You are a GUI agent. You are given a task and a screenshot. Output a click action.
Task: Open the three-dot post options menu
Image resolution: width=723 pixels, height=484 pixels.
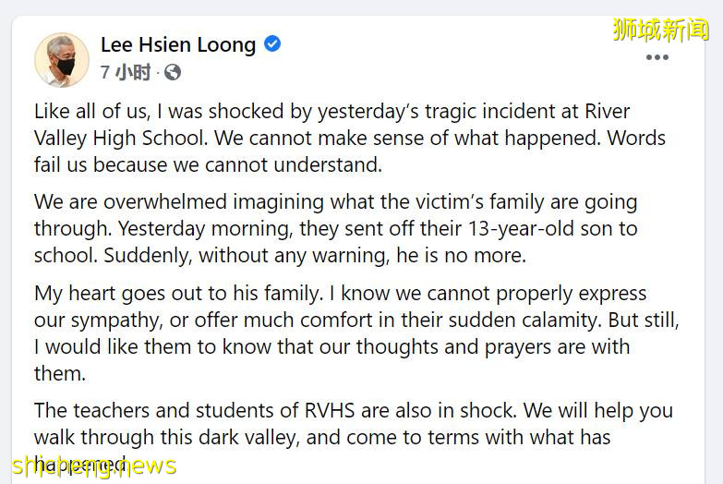click(657, 57)
